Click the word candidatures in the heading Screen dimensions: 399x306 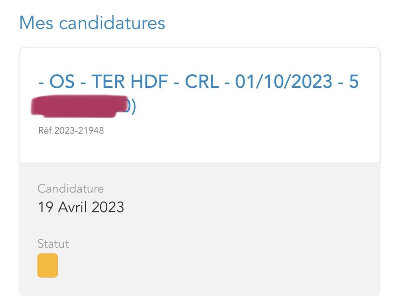pyautogui.click(x=112, y=23)
